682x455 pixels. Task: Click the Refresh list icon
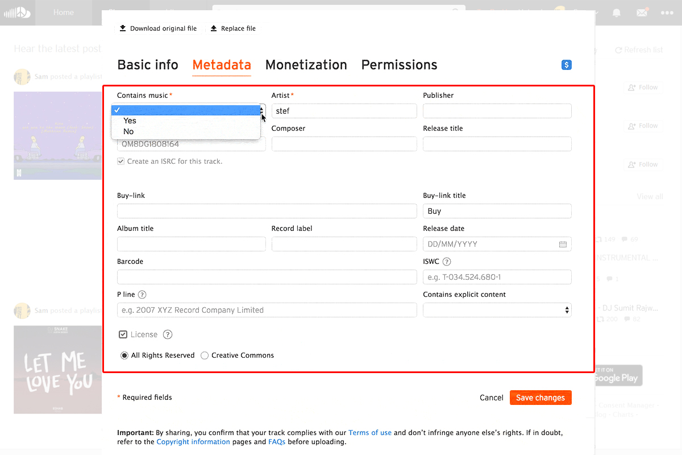619,49
